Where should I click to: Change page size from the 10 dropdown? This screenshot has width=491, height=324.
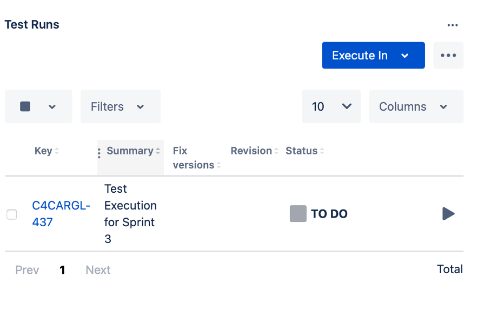[331, 106]
